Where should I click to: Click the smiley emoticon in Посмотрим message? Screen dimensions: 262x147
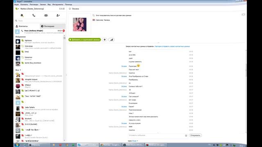click(138, 66)
